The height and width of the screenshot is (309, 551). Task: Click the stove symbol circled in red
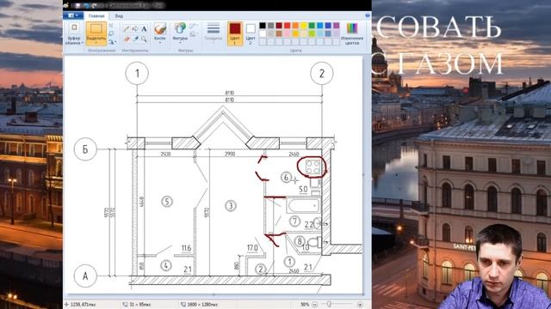(313, 167)
